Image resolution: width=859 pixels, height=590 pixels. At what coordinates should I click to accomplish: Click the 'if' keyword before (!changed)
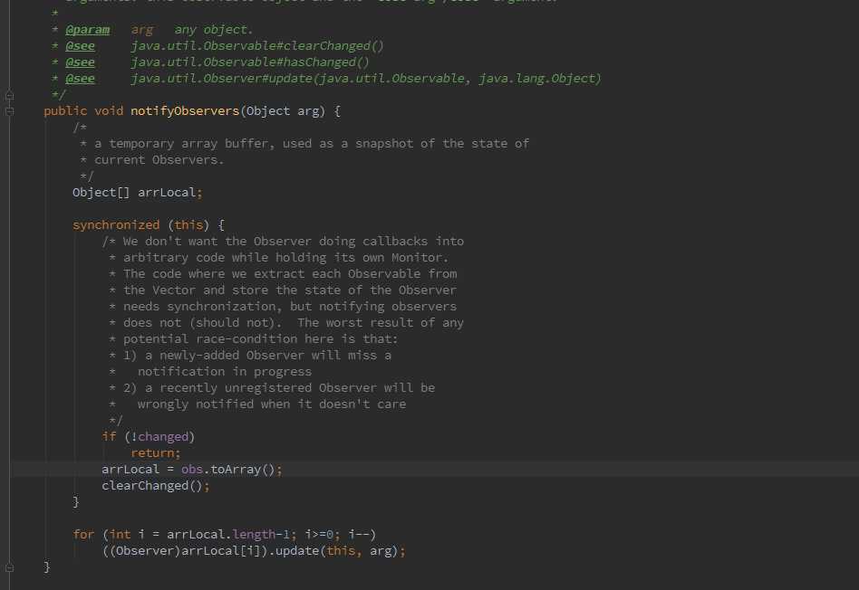[109, 437]
